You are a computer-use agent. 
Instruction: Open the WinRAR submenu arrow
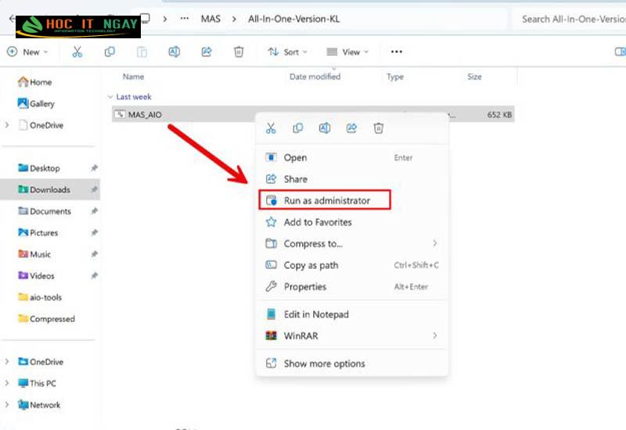pos(435,335)
